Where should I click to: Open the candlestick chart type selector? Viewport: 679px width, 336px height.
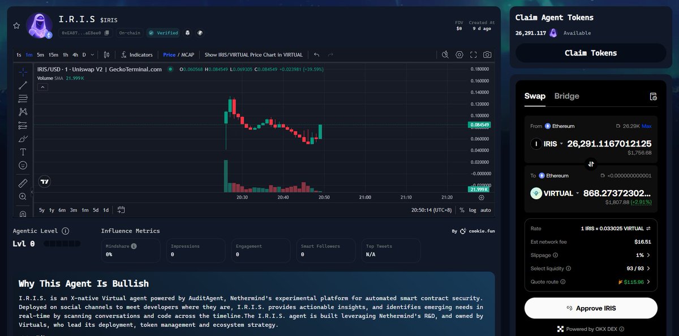pyautogui.click(x=106, y=55)
